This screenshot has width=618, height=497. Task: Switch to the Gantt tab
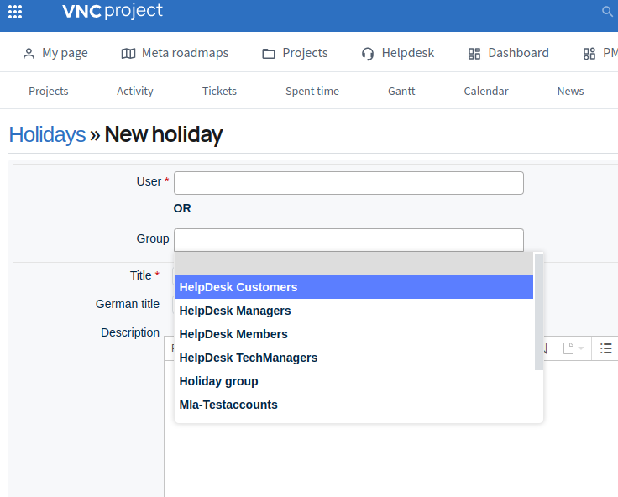tap(401, 91)
